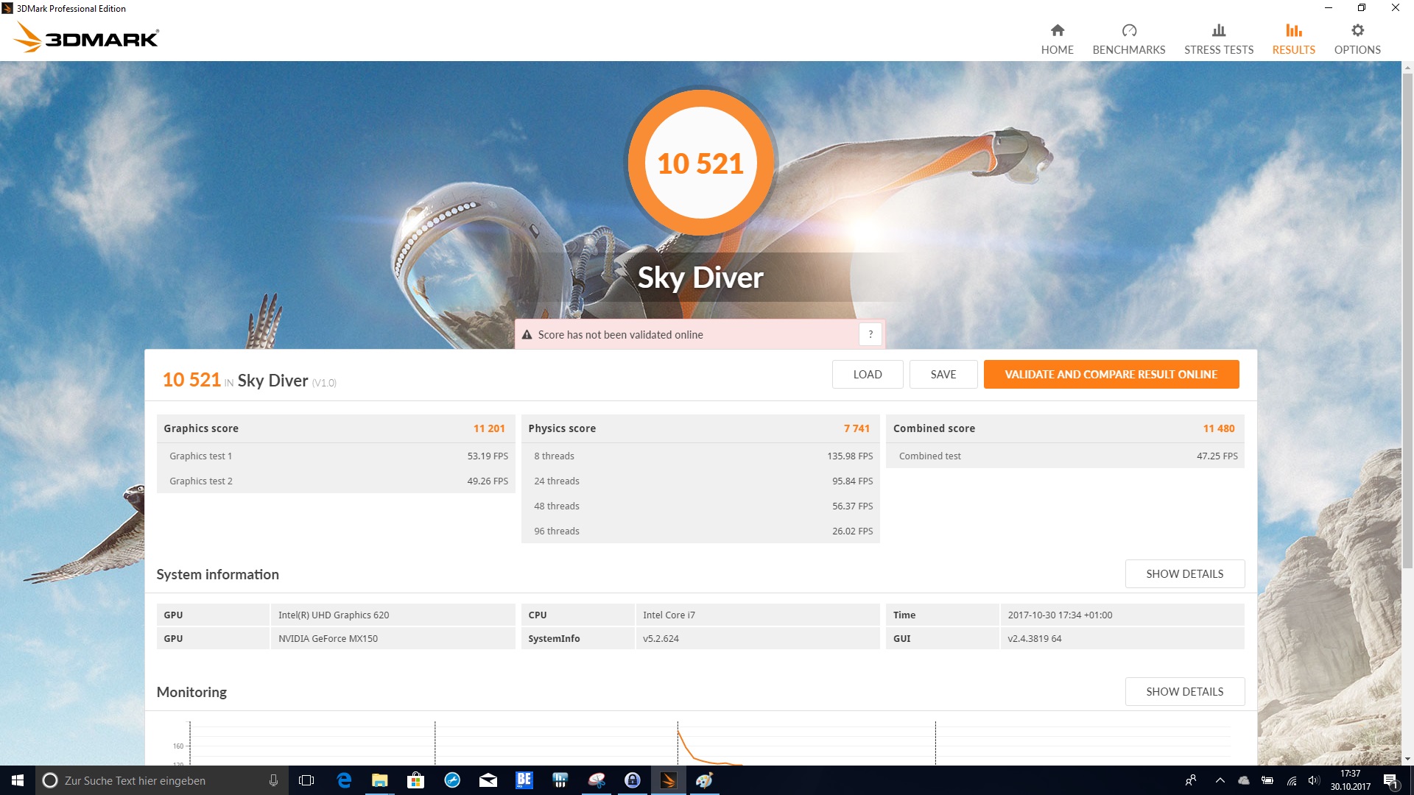This screenshot has width=1414, height=795.
Task: Show hidden system tray icons
Action: point(1220,780)
